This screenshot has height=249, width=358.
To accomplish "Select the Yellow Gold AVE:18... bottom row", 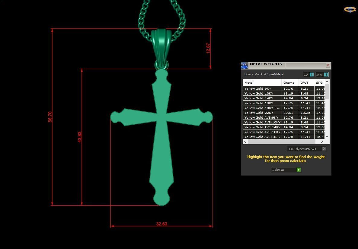I will 283,137.
